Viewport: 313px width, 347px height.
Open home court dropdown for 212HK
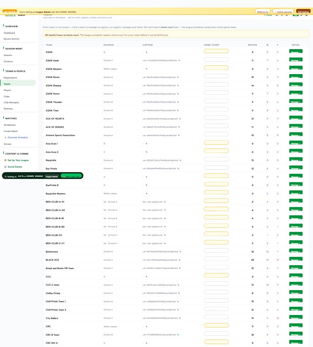[216, 51]
